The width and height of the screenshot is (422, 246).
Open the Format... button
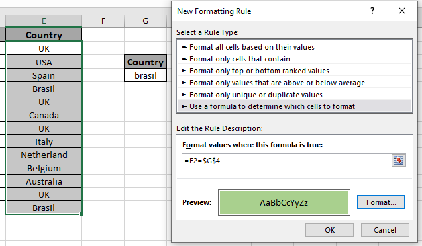pyautogui.click(x=381, y=202)
